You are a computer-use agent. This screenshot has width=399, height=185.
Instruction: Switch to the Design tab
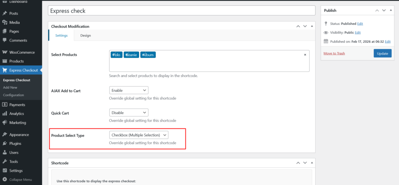(x=85, y=35)
